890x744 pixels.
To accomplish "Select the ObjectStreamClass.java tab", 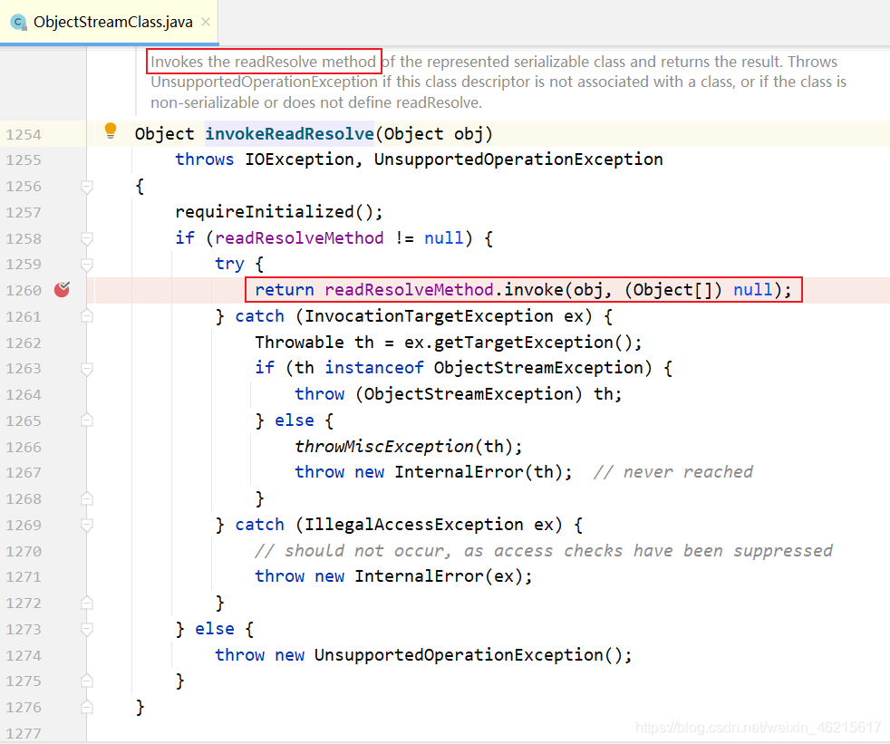I will (x=110, y=22).
